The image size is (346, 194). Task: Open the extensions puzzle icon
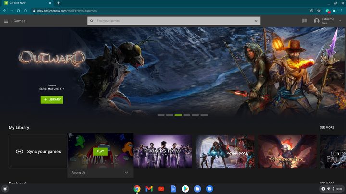point(334,11)
